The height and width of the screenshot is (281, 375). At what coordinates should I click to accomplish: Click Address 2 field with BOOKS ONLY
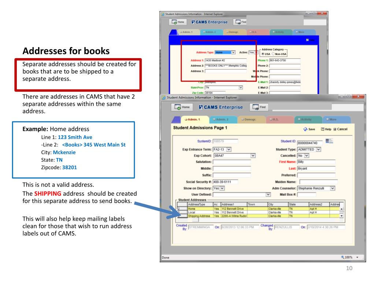coord(226,65)
